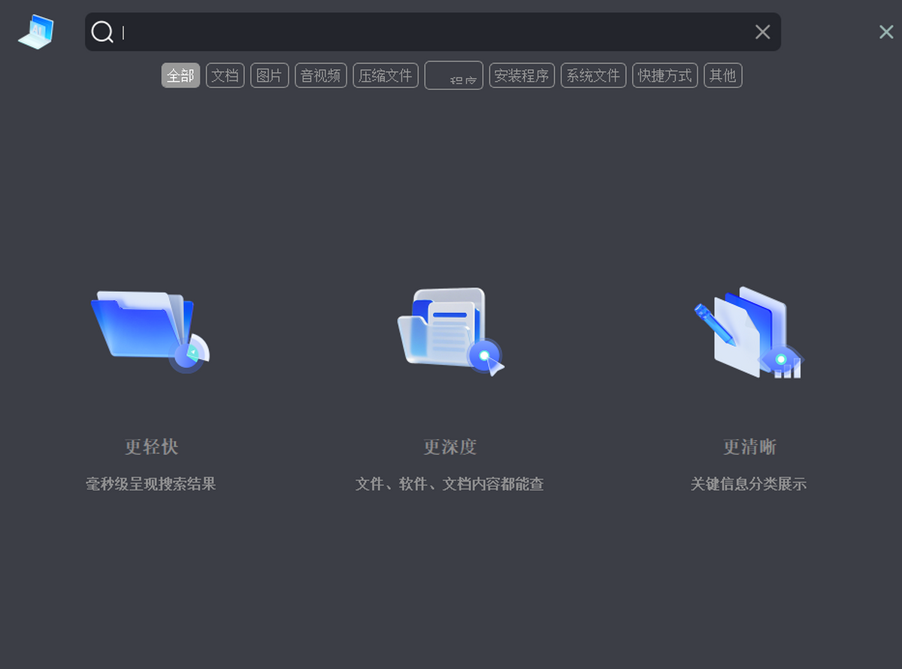Select the 全部 filter tab

coord(180,76)
